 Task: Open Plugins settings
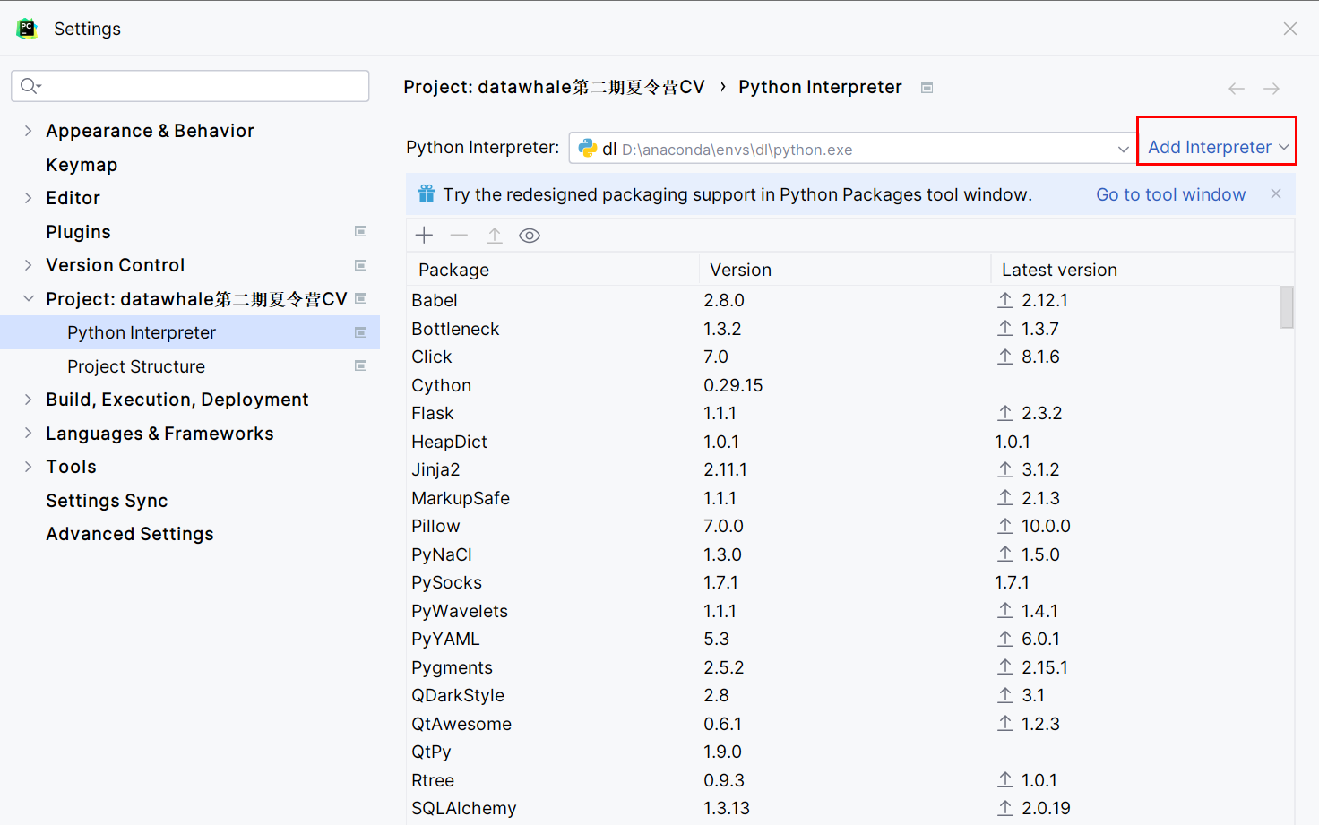pyautogui.click(x=78, y=232)
